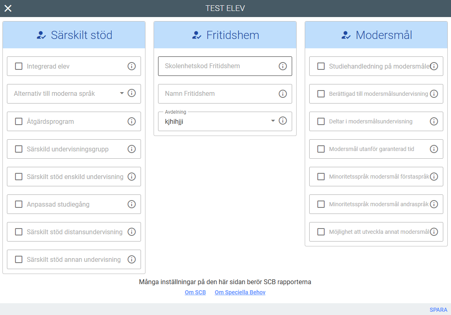
Task: Click info icon for Modersmål utanför garanterad tid
Action: [x=434, y=149]
